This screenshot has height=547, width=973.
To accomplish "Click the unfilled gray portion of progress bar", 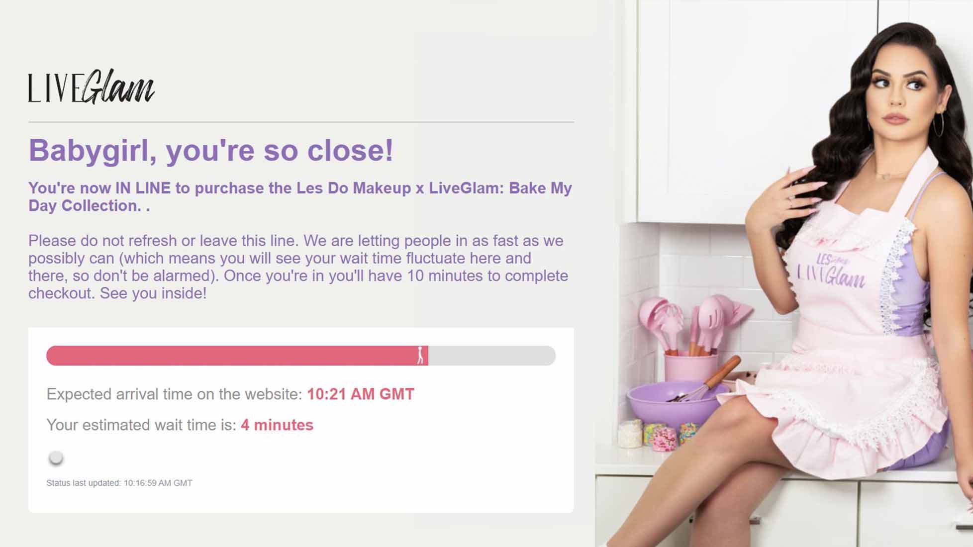I will [491, 356].
